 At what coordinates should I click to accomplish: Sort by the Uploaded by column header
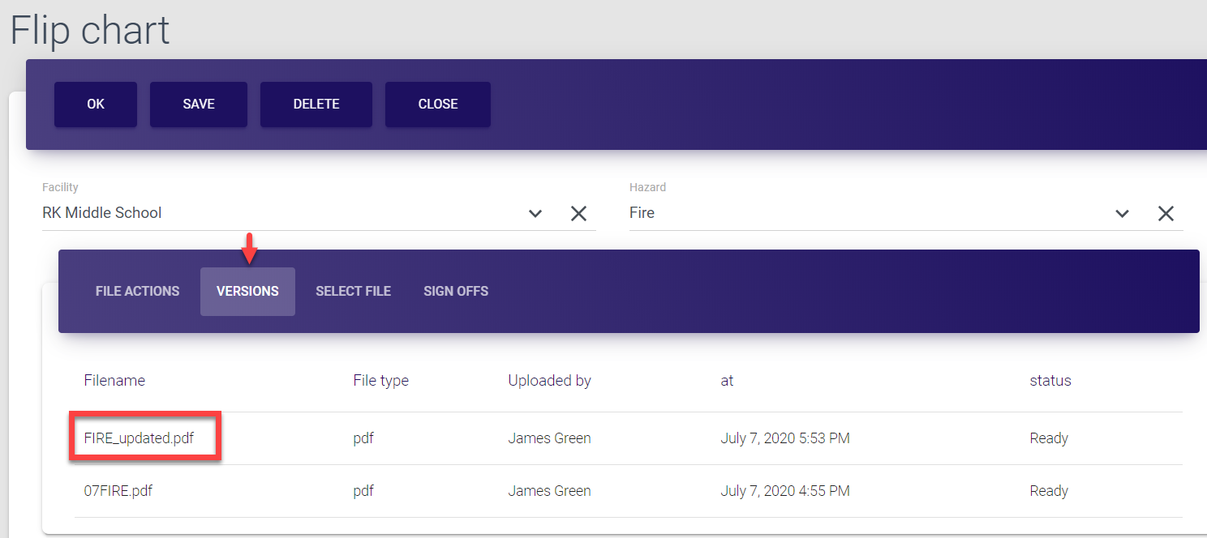(x=549, y=381)
